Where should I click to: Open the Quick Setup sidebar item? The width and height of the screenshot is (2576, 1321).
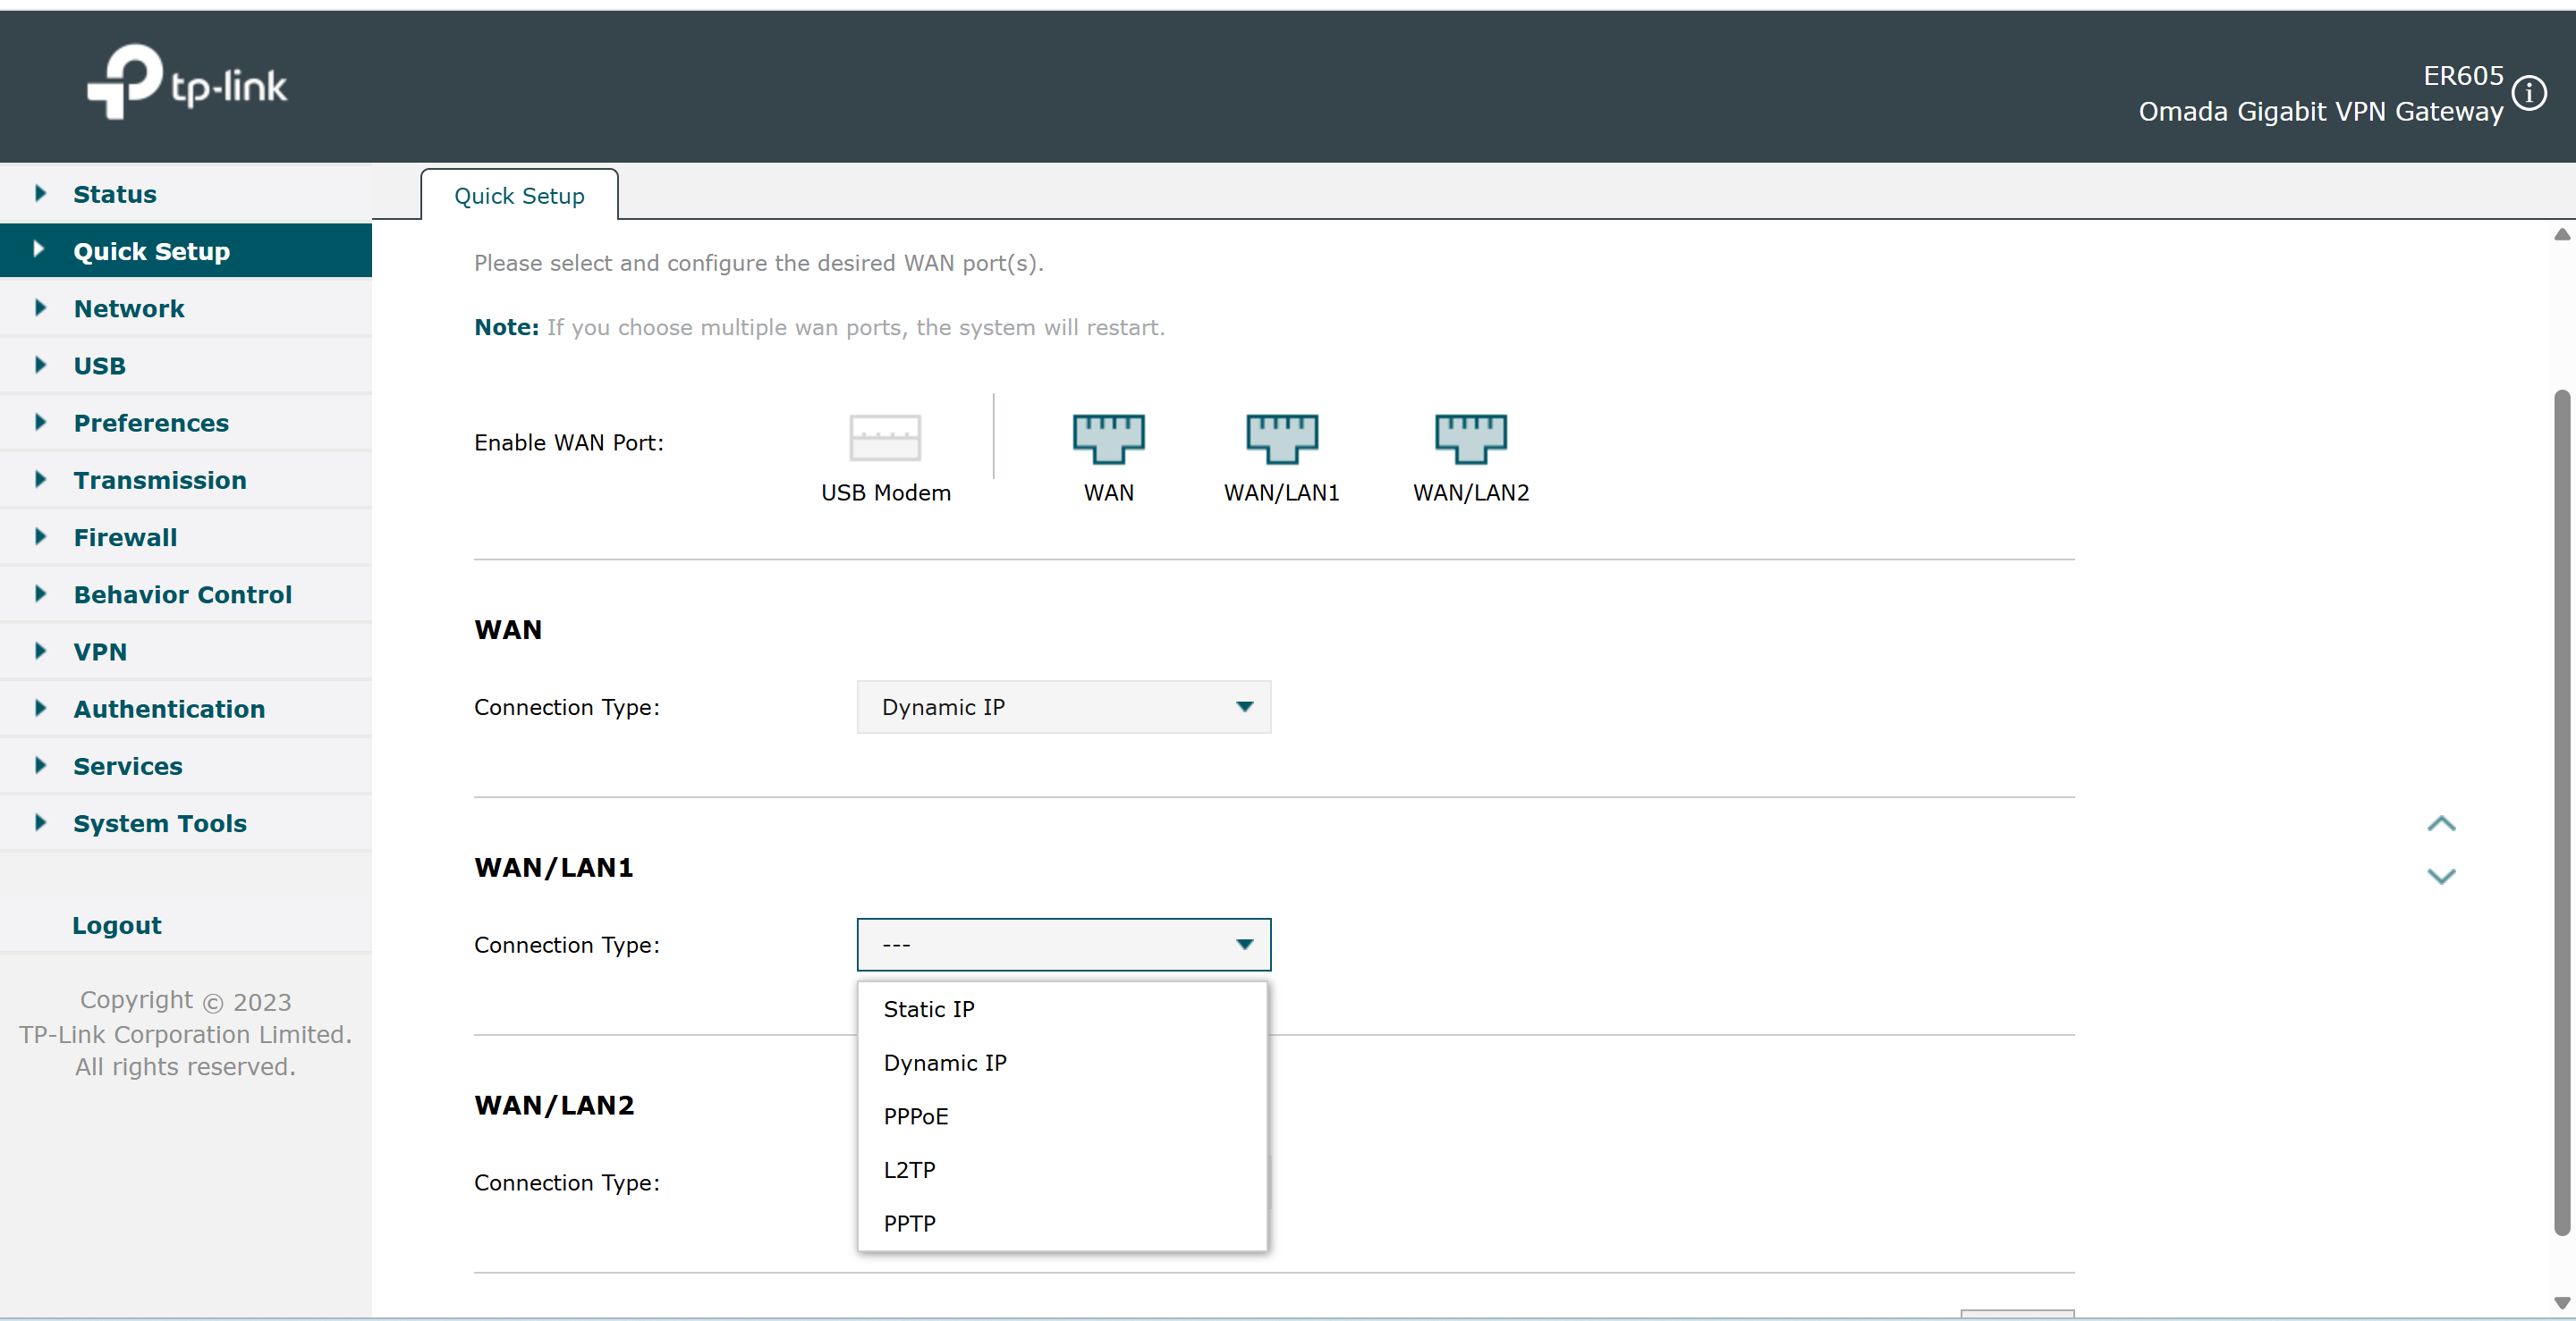point(186,251)
